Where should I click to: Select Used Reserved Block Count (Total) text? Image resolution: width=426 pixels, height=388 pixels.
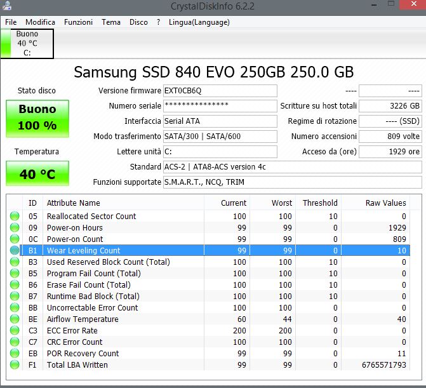click(109, 262)
